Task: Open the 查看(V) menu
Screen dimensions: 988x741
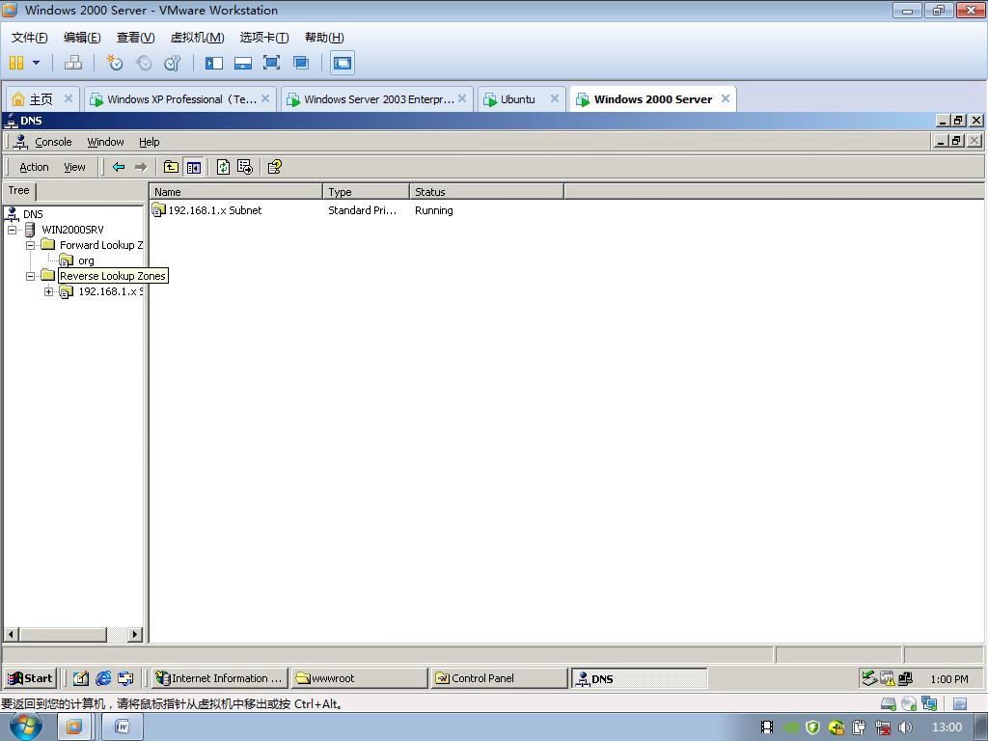Action: click(x=135, y=38)
